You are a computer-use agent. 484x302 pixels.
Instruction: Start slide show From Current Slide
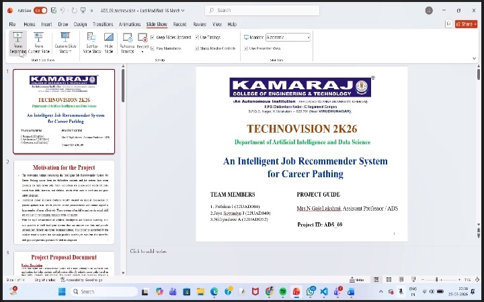[38, 43]
